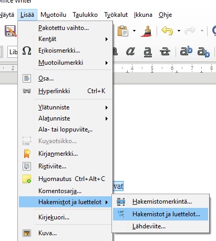Select Kirjanmerkki... menu entry

click(65, 154)
